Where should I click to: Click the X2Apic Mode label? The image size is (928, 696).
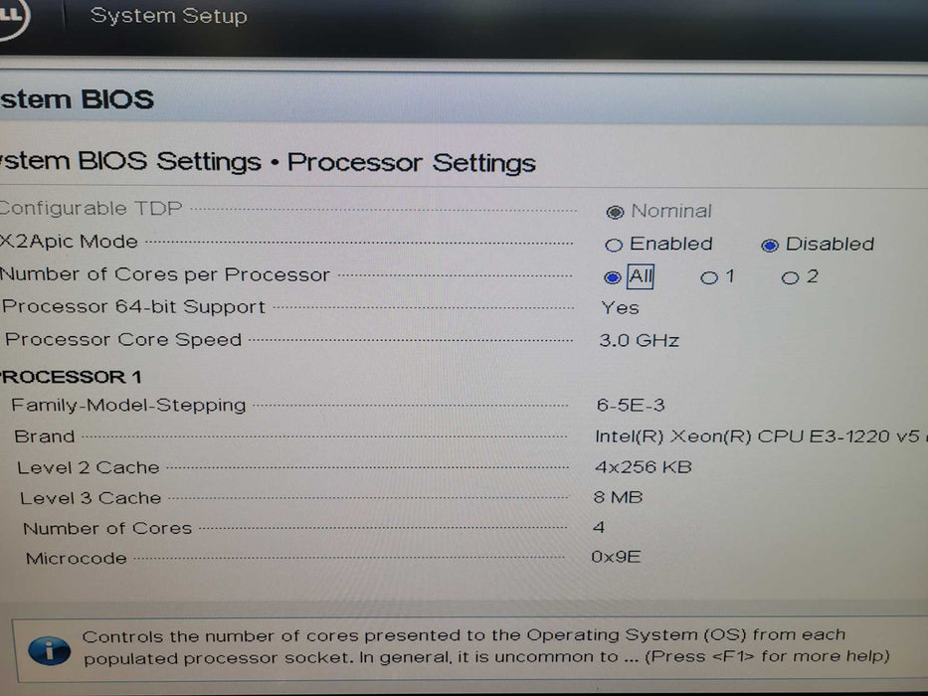[70, 242]
